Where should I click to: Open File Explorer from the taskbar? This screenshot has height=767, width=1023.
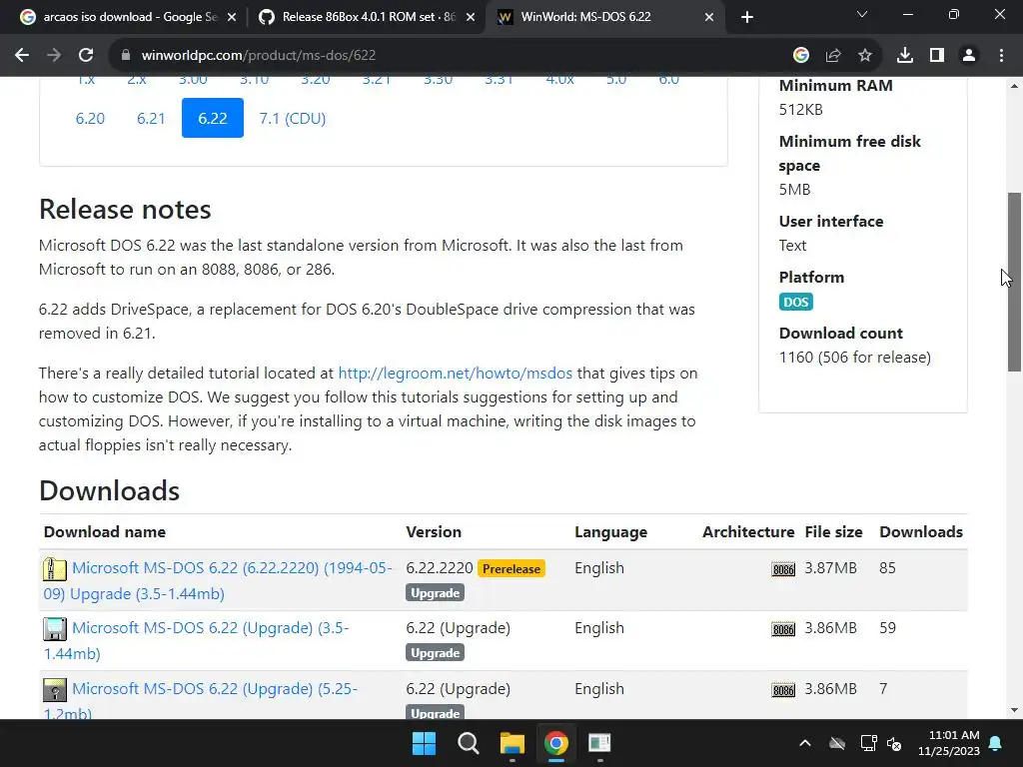click(x=512, y=743)
